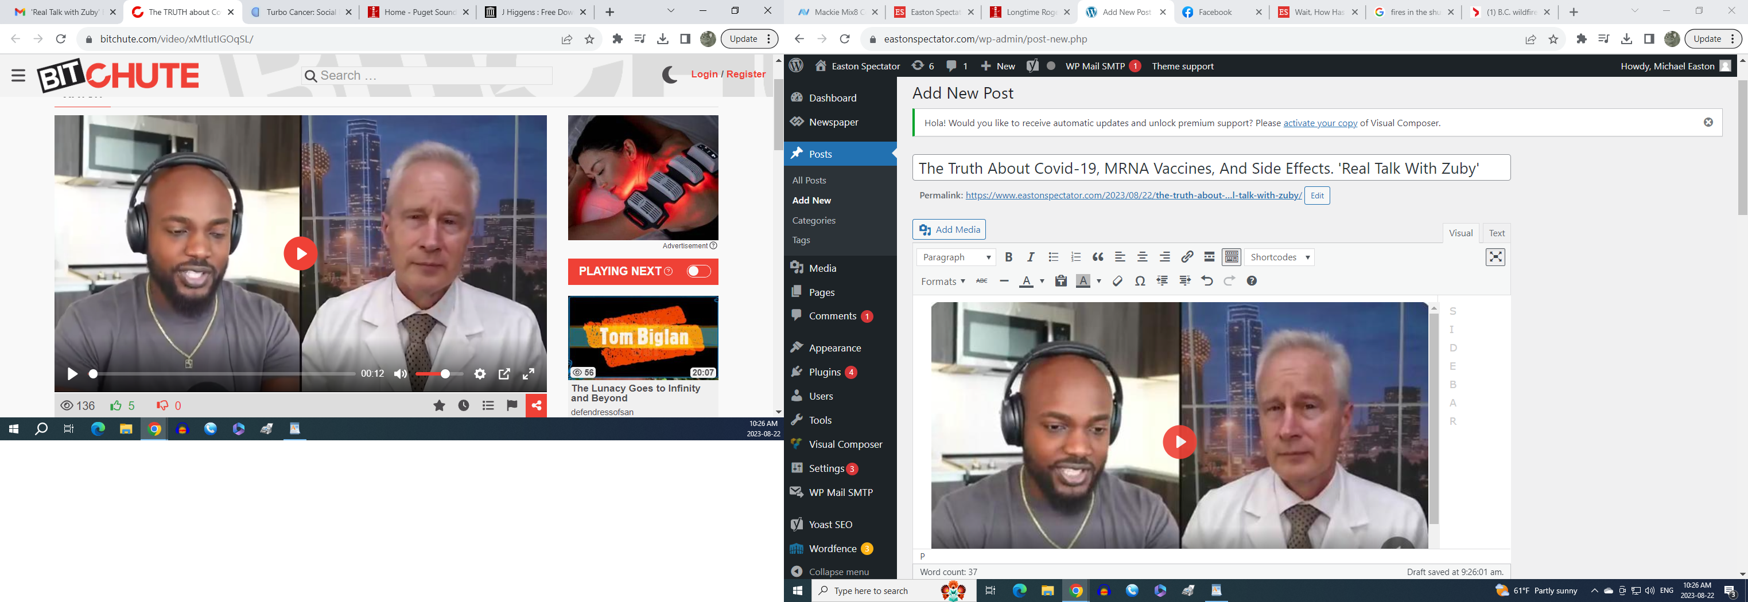Click the Blockquote icon in editor toolbar
Image resolution: width=1748 pixels, height=602 pixels.
pyautogui.click(x=1098, y=257)
